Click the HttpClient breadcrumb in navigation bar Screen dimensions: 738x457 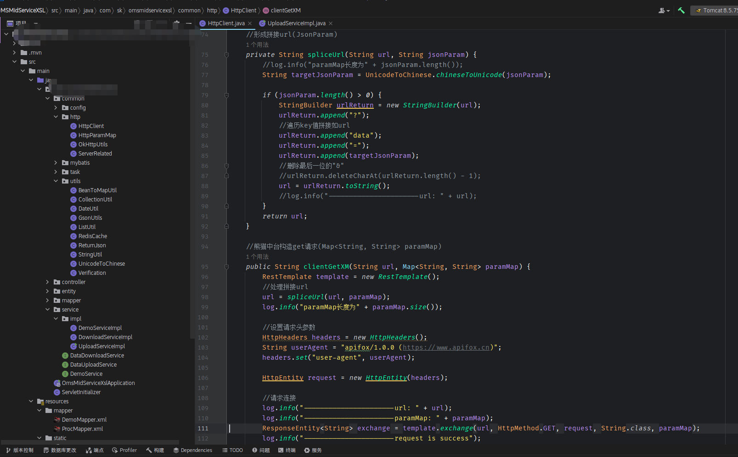240,10
